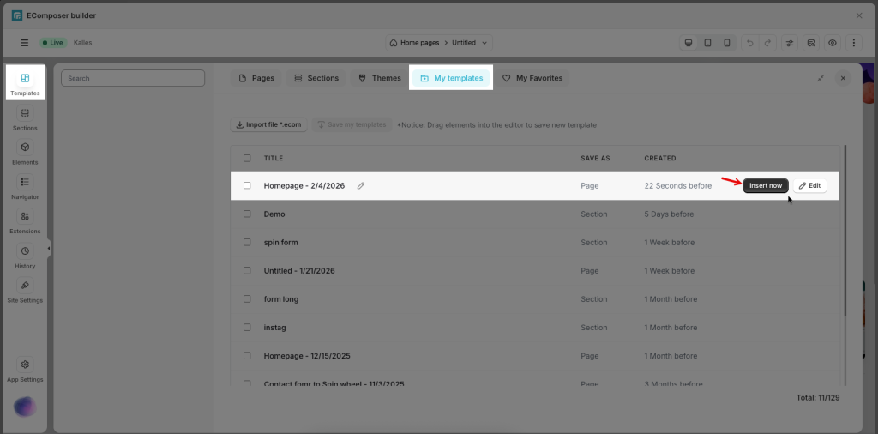Tick the checkbox for Demo template
Screen dimensions: 878x434
[247, 214]
